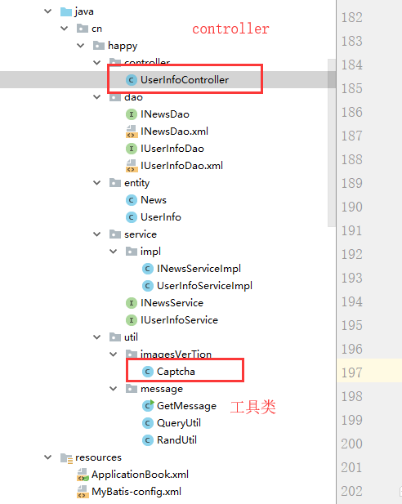Click the GetMessage runnable class icon
This screenshot has width=402, height=504.
(x=148, y=406)
